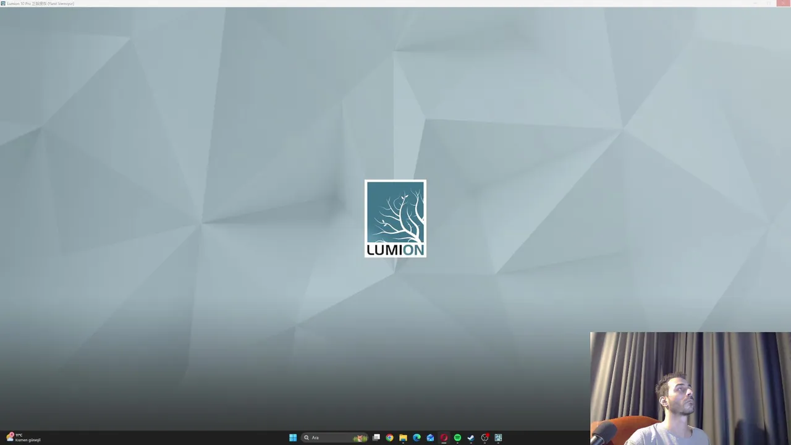Click the Lumion logo on the splash screen

[395, 219]
